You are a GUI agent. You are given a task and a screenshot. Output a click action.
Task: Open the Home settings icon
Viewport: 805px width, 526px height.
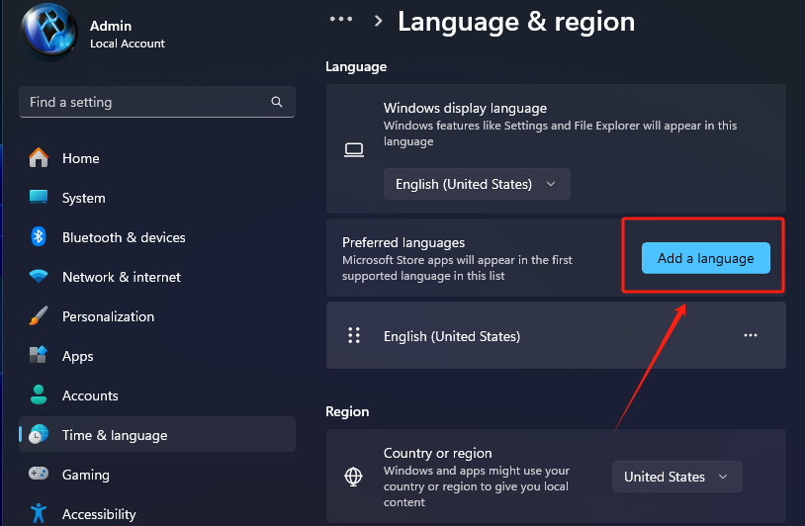[x=39, y=158]
